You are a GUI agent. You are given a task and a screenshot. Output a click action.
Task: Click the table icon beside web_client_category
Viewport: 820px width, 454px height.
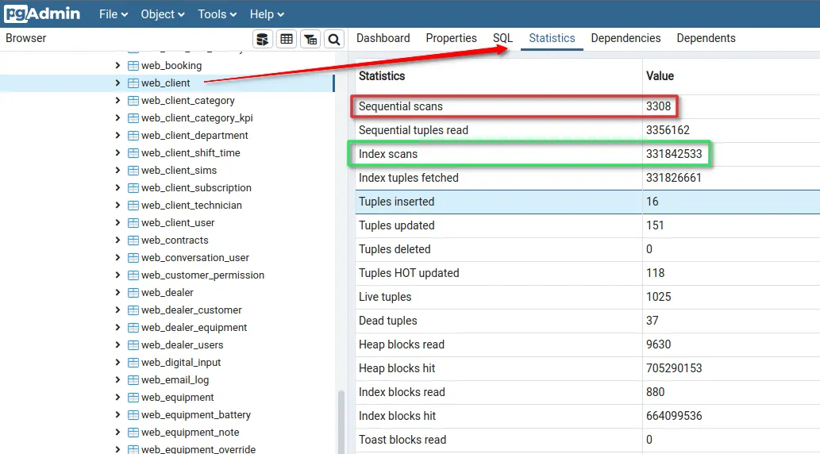(133, 101)
